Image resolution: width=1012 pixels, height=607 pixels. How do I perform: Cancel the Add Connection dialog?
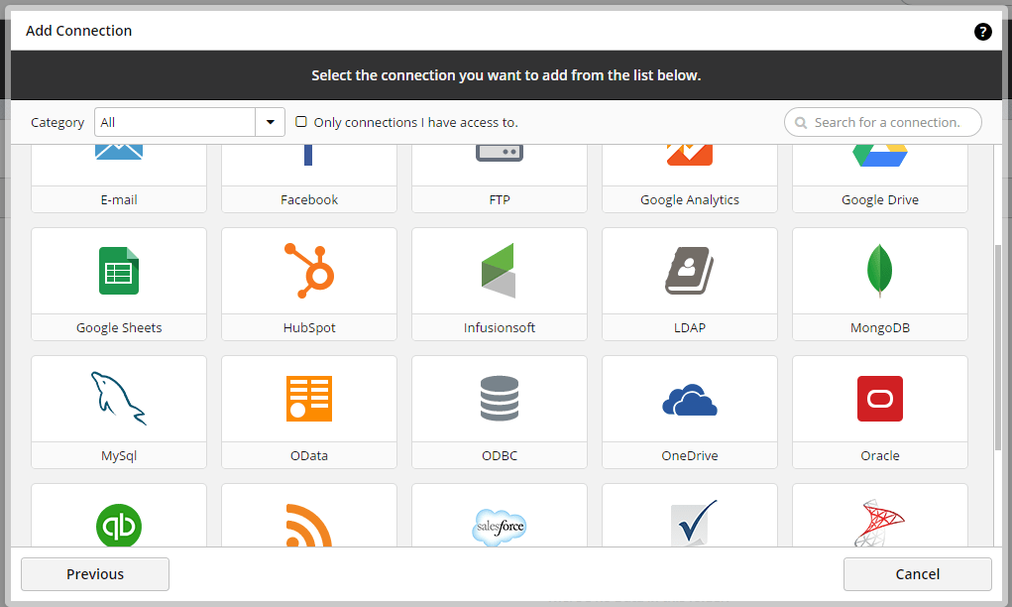point(917,574)
